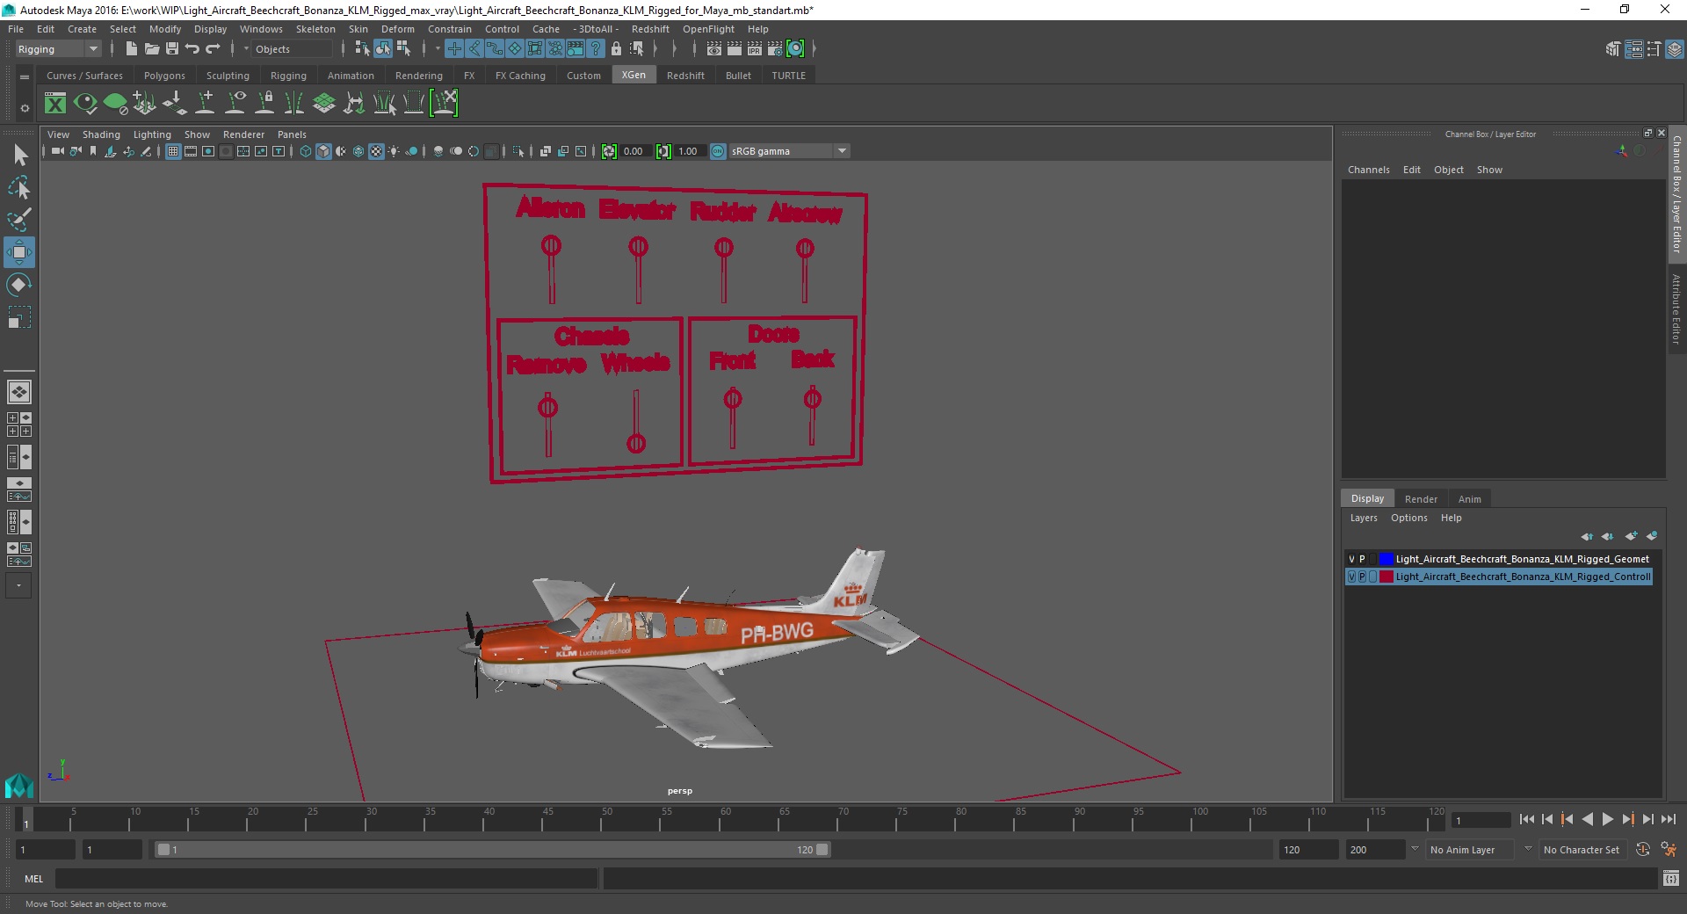Screen dimensions: 1687x914
Task: Click playback end time field 120
Action: 1307,849
